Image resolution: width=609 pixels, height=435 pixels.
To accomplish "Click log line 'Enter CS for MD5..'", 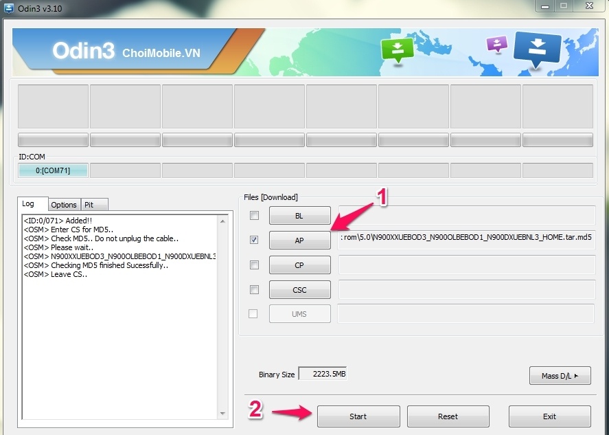I will (x=69, y=230).
